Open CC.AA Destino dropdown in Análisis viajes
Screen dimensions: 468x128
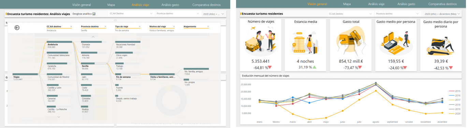131,14
